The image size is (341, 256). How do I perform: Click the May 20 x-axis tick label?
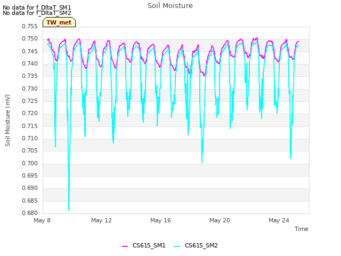point(220,220)
